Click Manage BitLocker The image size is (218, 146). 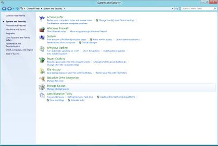click(55, 81)
